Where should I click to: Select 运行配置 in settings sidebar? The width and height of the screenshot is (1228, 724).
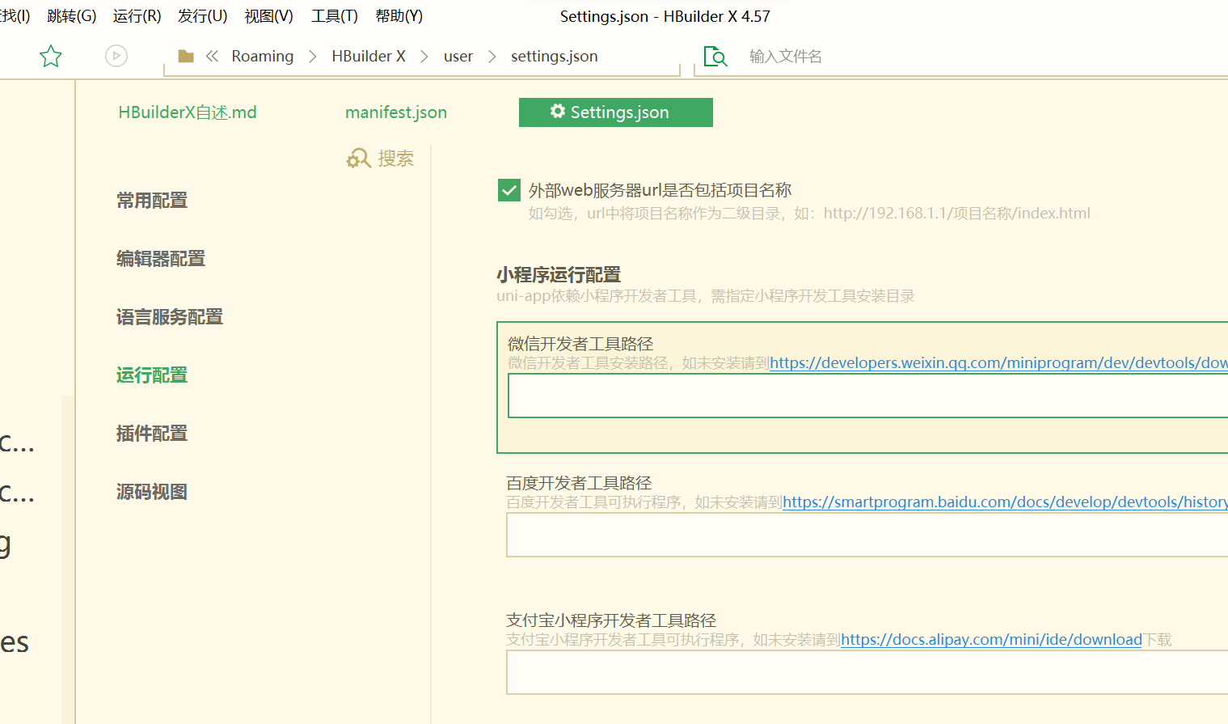click(152, 375)
